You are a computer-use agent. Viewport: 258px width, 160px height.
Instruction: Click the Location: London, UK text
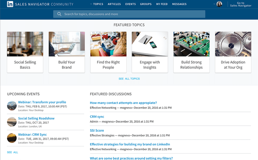tap(30, 127)
